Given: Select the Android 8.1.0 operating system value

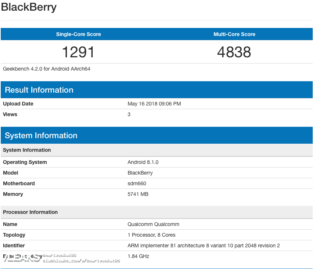Looking at the screenshot, I should pyautogui.click(x=143, y=162).
